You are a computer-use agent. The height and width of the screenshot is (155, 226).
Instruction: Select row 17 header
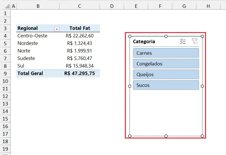click(5, 134)
